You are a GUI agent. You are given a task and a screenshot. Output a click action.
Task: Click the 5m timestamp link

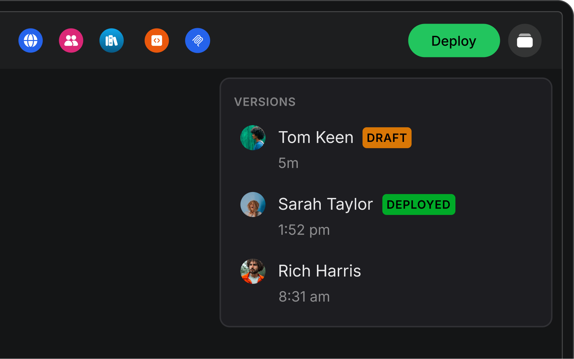[288, 163]
